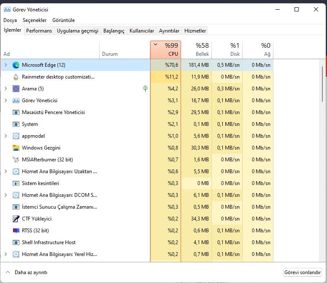Viewport: 327px width, 283px height.
Task: Click the 30,3 MB memory cell of Windows Gezgini
Action: [x=196, y=148]
